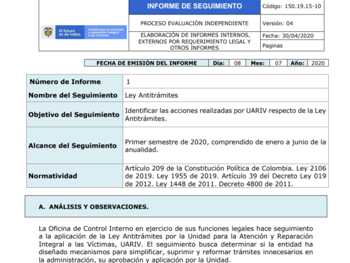
Task: Click the Alcance del Seguimiento description text
Action: pyautogui.click(x=225, y=146)
